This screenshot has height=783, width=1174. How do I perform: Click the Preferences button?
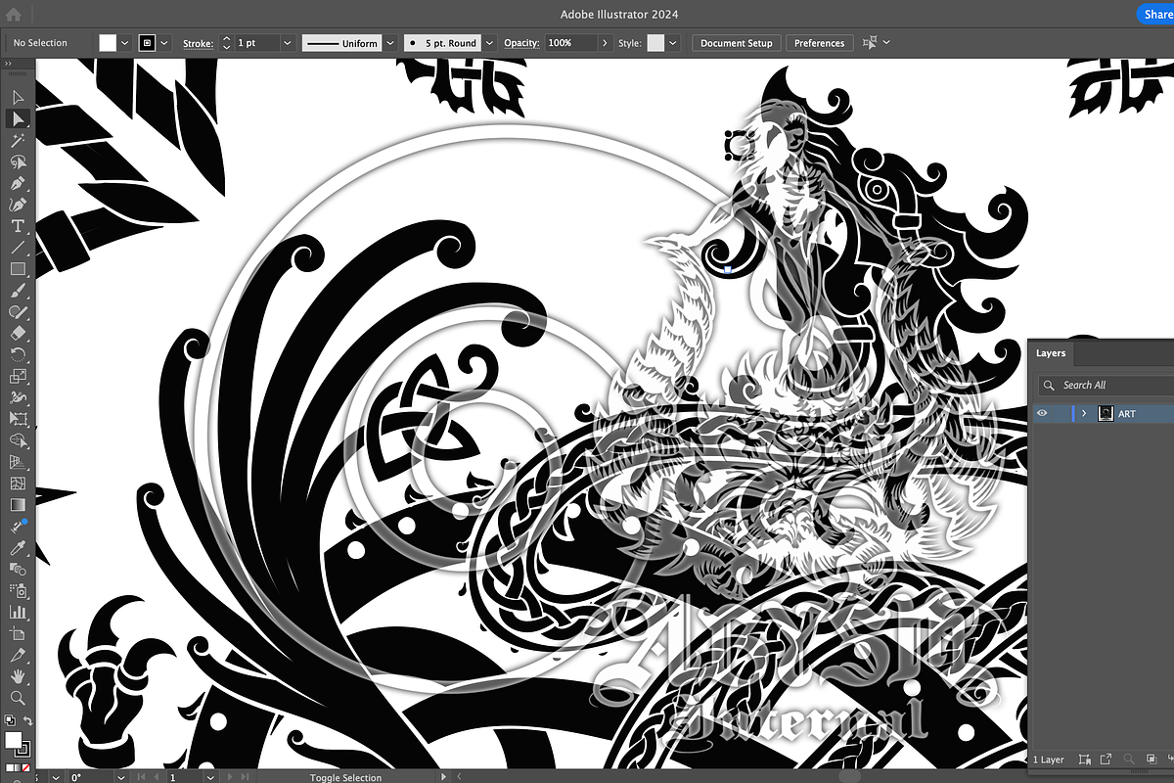(x=820, y=43)
